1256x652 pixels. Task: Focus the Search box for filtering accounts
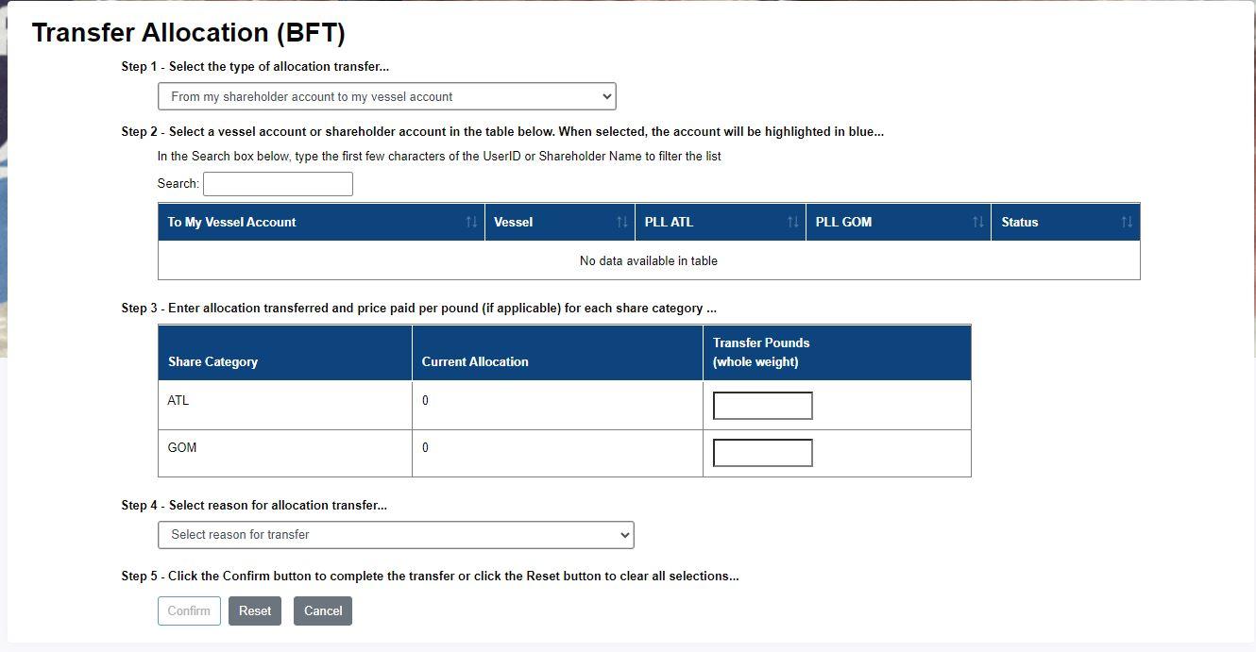tap(278, 184)
